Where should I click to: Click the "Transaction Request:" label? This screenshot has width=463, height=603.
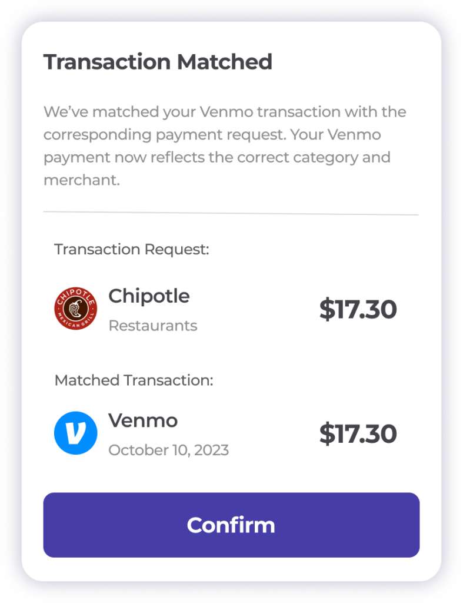pyautogui.click(x=132, y=249)
